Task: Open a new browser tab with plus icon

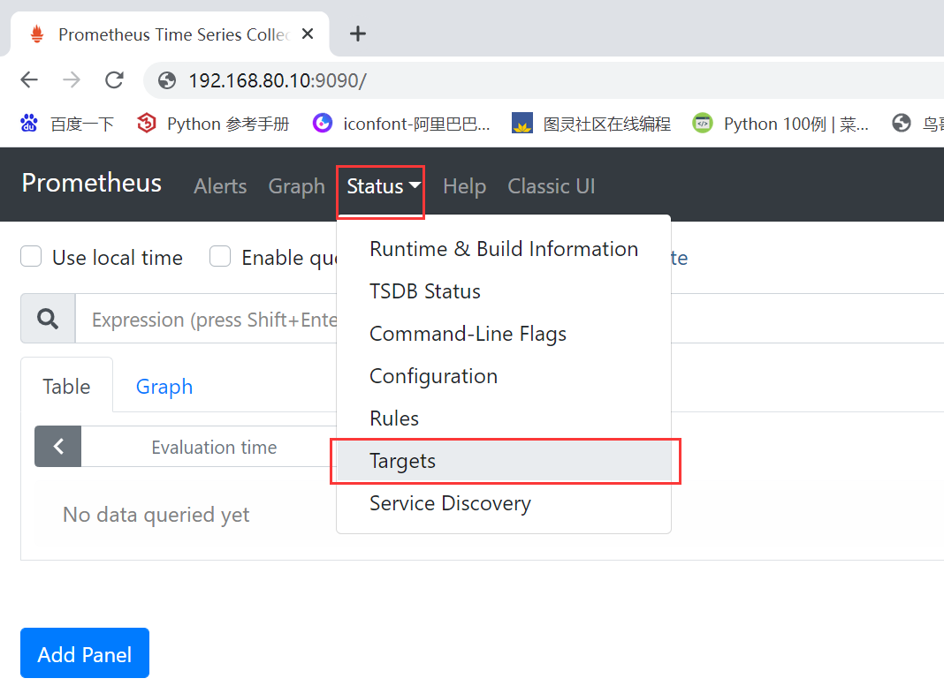Action: 358,34
